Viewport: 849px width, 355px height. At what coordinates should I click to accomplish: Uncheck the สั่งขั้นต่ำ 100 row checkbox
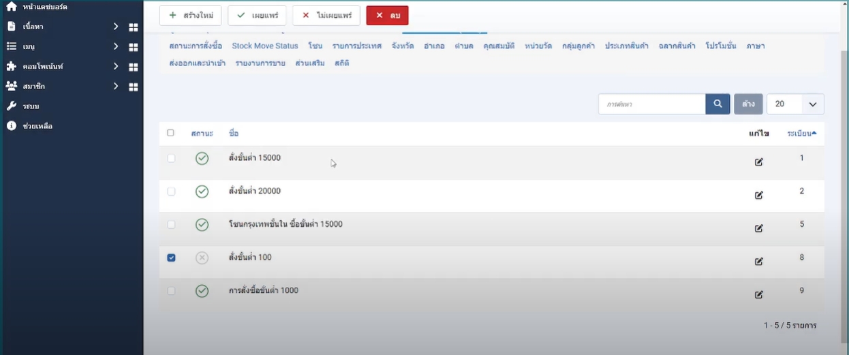click(171, 258)
